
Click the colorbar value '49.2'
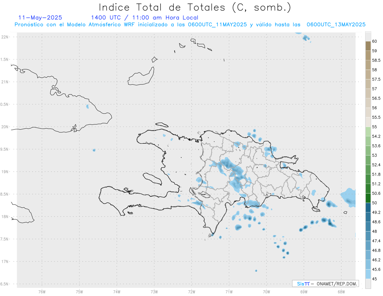[376, 212]
